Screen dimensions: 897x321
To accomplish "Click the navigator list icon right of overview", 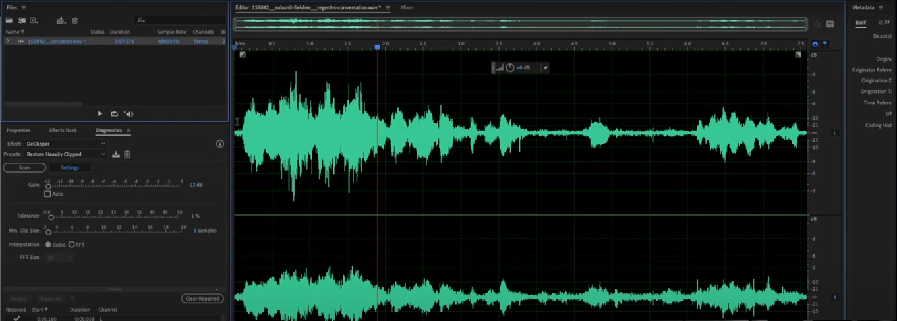I will coord(830,24).
